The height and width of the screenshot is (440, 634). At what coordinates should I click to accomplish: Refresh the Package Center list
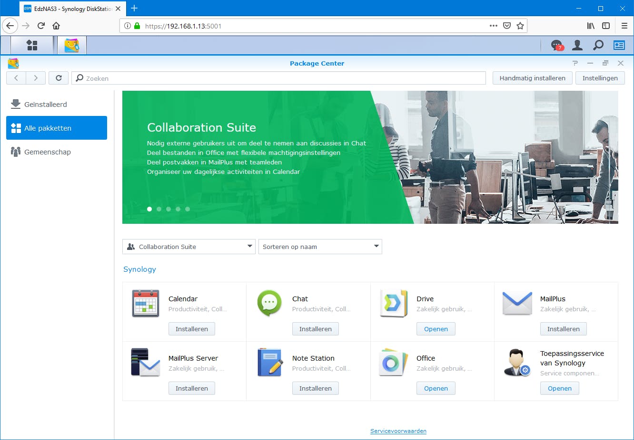click(59, 78)
